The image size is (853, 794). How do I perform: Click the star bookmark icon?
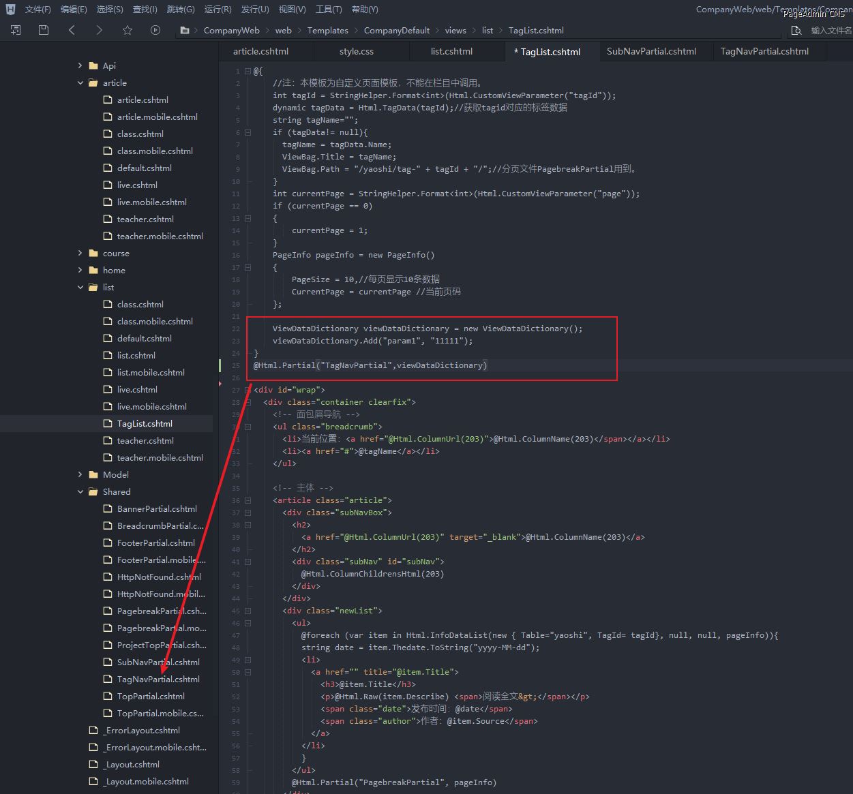coord(128,30)
